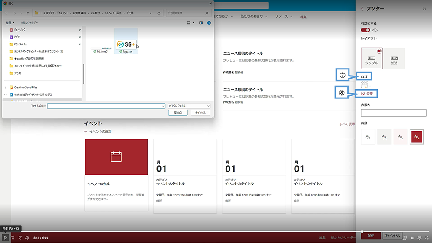Choose dark red background swatch
Image resolution: width=432 pixels, height=243 pixels.
(x=416, y=137)
